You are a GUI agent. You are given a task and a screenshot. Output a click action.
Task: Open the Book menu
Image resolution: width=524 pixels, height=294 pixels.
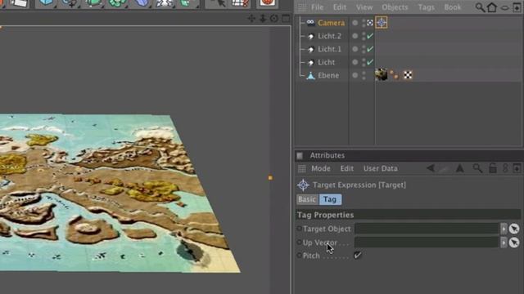point(453,7)
